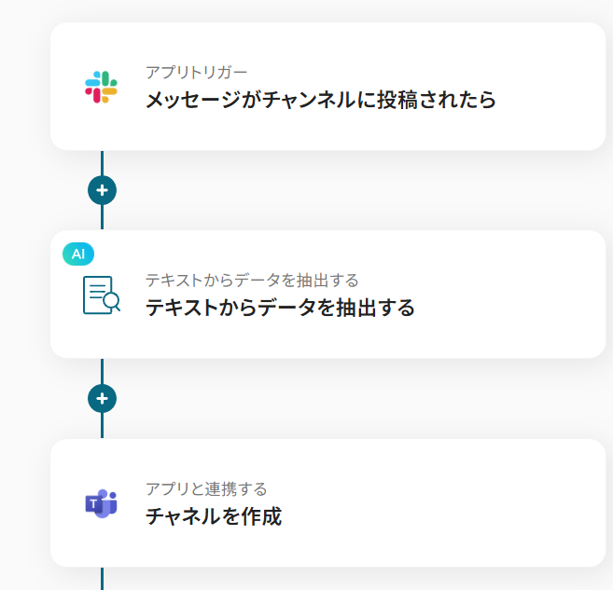Viewport: 613px width, 590px height.
Task: Click the document search icon for text extraction
Action: click(x=101, y=295)
